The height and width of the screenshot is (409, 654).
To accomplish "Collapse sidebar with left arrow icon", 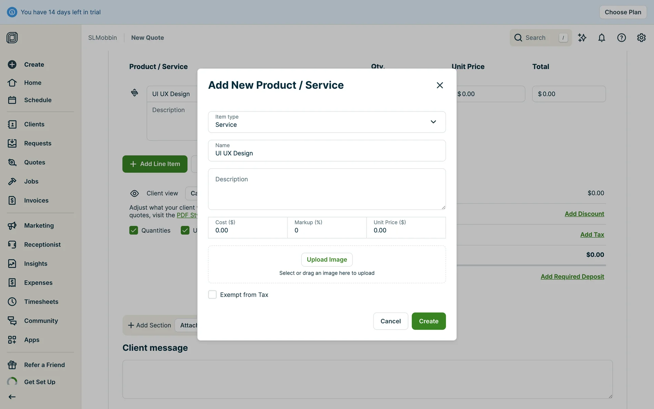I will point(12,397).
